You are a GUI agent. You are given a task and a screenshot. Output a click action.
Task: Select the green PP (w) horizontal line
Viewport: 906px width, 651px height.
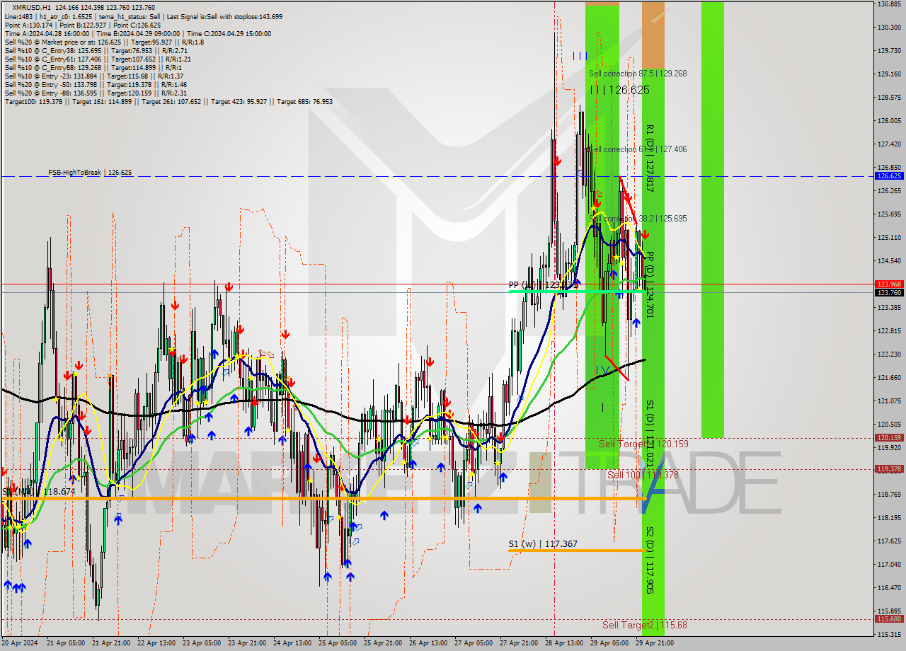(575, 291)
